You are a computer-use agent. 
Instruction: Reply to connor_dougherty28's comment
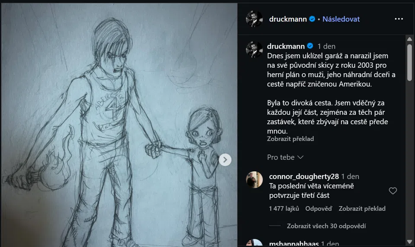(319, 209)
